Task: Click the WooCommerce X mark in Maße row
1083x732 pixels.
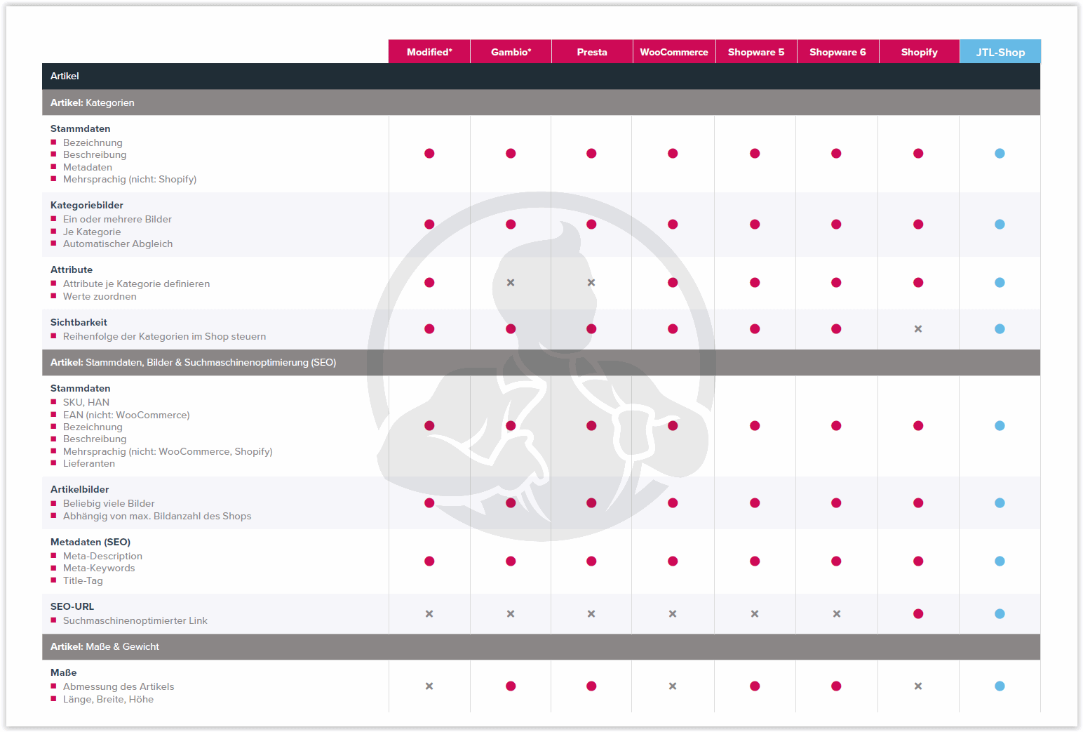Action: coord(673,686)
